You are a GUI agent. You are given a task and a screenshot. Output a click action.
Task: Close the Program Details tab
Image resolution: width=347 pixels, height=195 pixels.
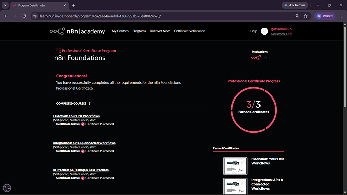pyautogui.click(x=64, y=5)
